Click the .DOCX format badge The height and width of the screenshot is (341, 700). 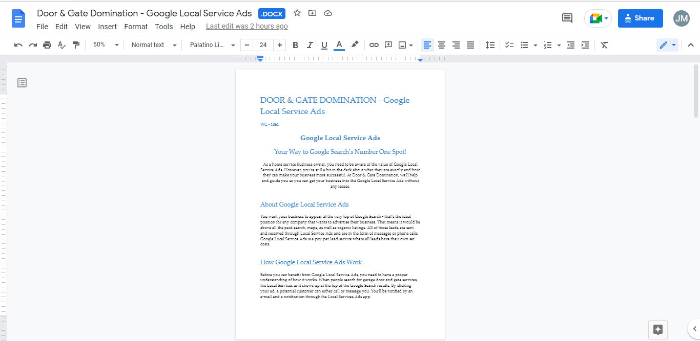click(x=272, y=14)
